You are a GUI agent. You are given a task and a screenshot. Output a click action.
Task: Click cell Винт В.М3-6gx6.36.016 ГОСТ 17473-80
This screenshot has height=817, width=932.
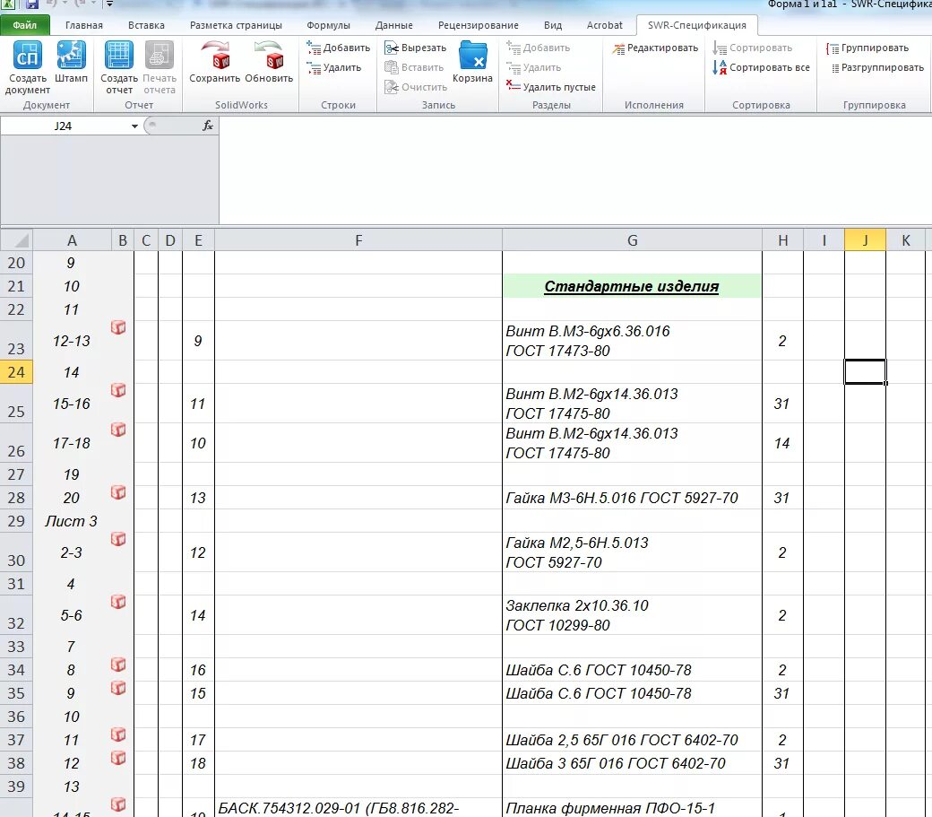coord(632,341)
